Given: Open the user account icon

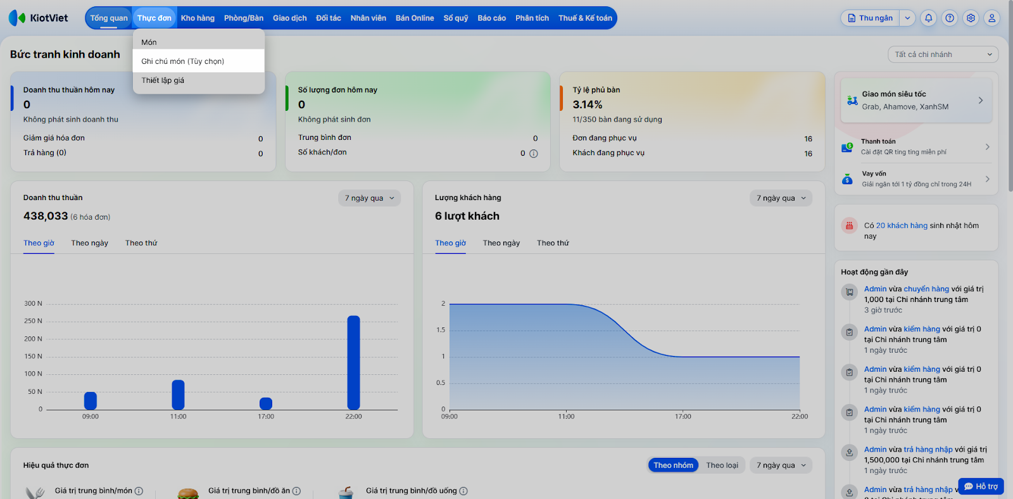Looking at the screenshot, I should tap(992, 18).
